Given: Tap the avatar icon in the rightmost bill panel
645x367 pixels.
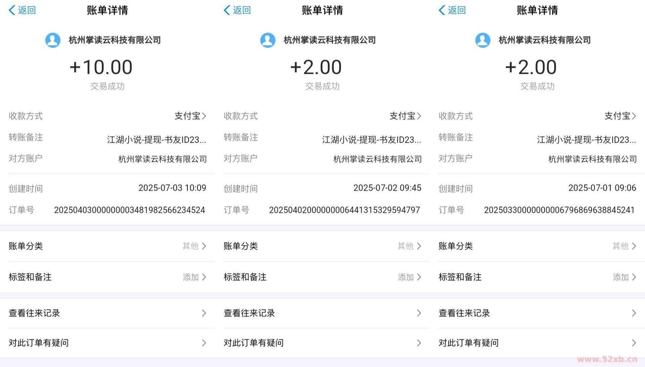Looking at the screenshot, I should [483, 40].
